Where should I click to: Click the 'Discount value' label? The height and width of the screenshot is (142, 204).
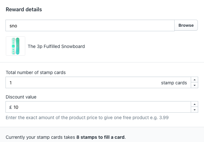(x=21, y=97)
